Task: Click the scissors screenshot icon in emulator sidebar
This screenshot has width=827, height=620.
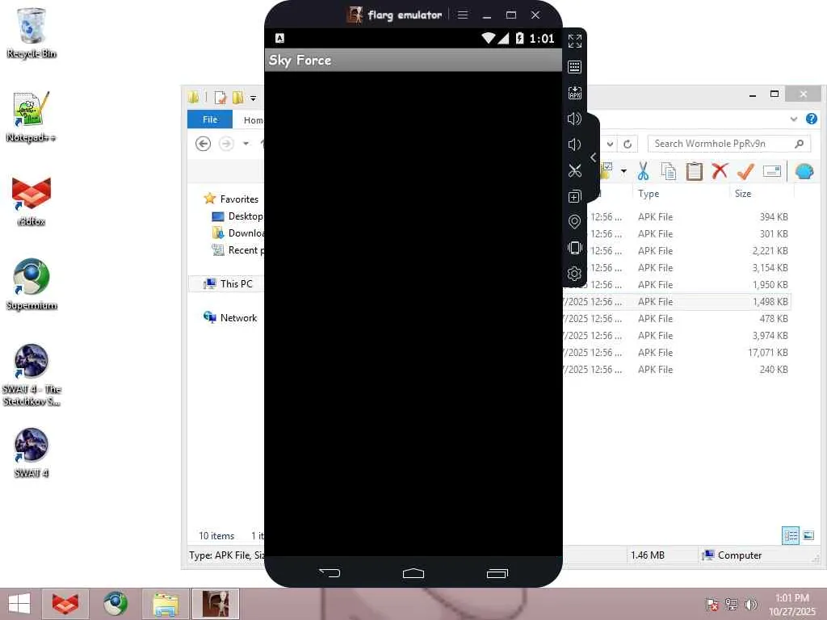Action: click(574, 170)
